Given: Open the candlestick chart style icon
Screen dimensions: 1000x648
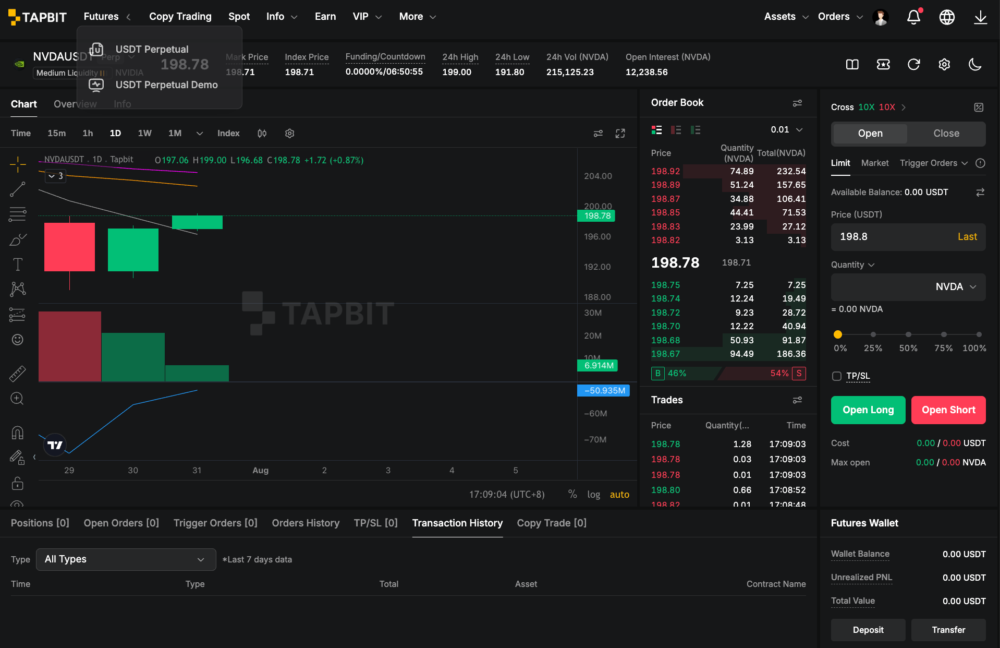Looking at the screenshot, I should 262,134.
